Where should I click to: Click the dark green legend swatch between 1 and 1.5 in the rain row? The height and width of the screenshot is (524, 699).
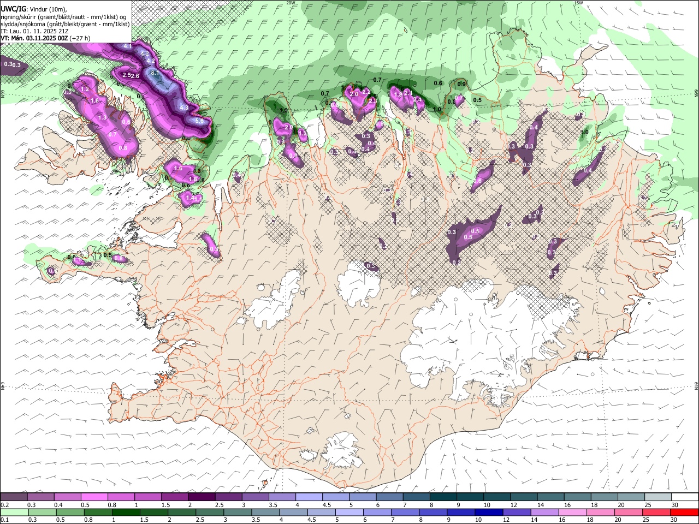coord(126,512)
